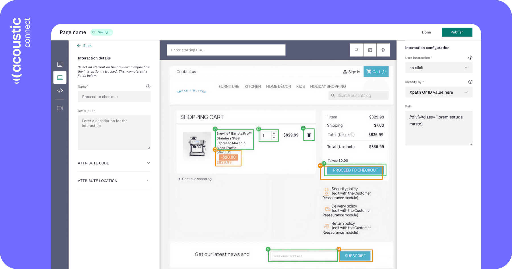Select the video camera icon in the sidebar

[59, 108]
